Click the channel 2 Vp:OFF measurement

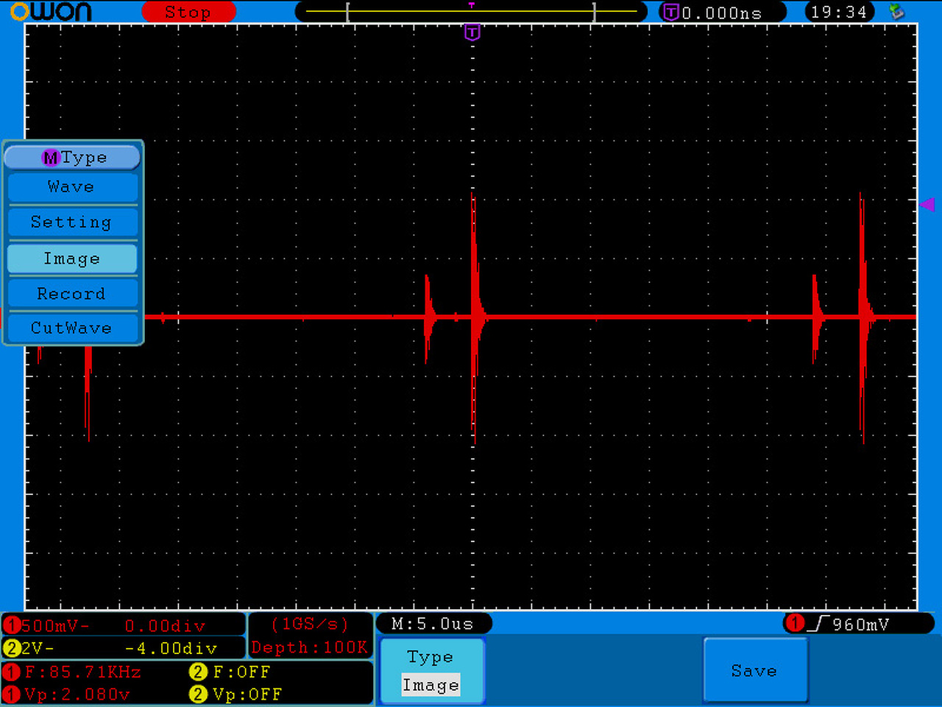pyautogui.click(x=247, y=694)
